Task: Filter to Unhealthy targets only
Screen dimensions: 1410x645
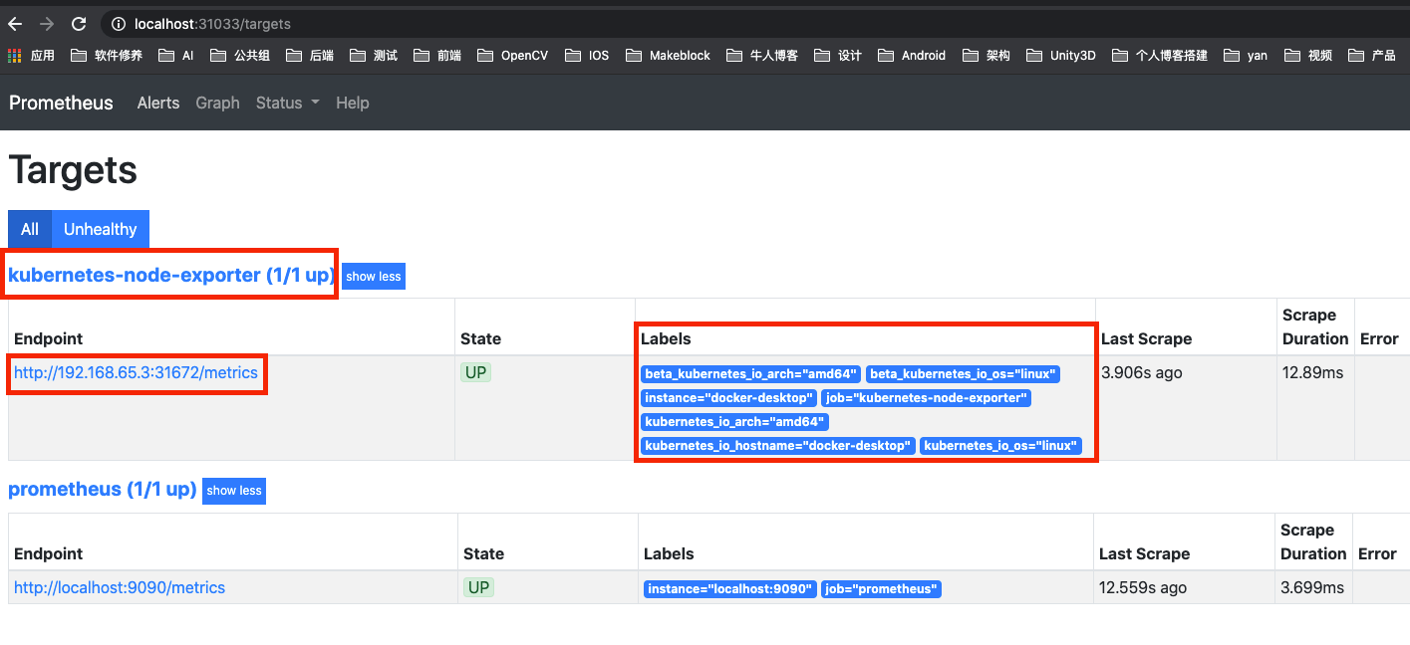Action: [101, 229]
